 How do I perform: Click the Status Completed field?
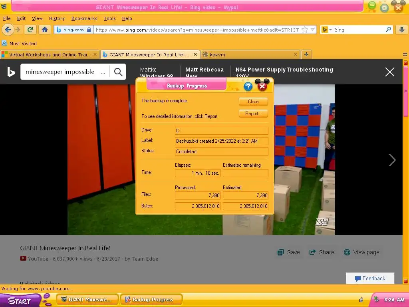(221, 152)
